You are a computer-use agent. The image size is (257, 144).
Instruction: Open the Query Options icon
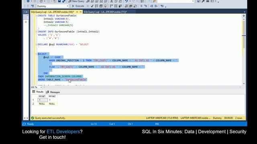tap(101, 6)
